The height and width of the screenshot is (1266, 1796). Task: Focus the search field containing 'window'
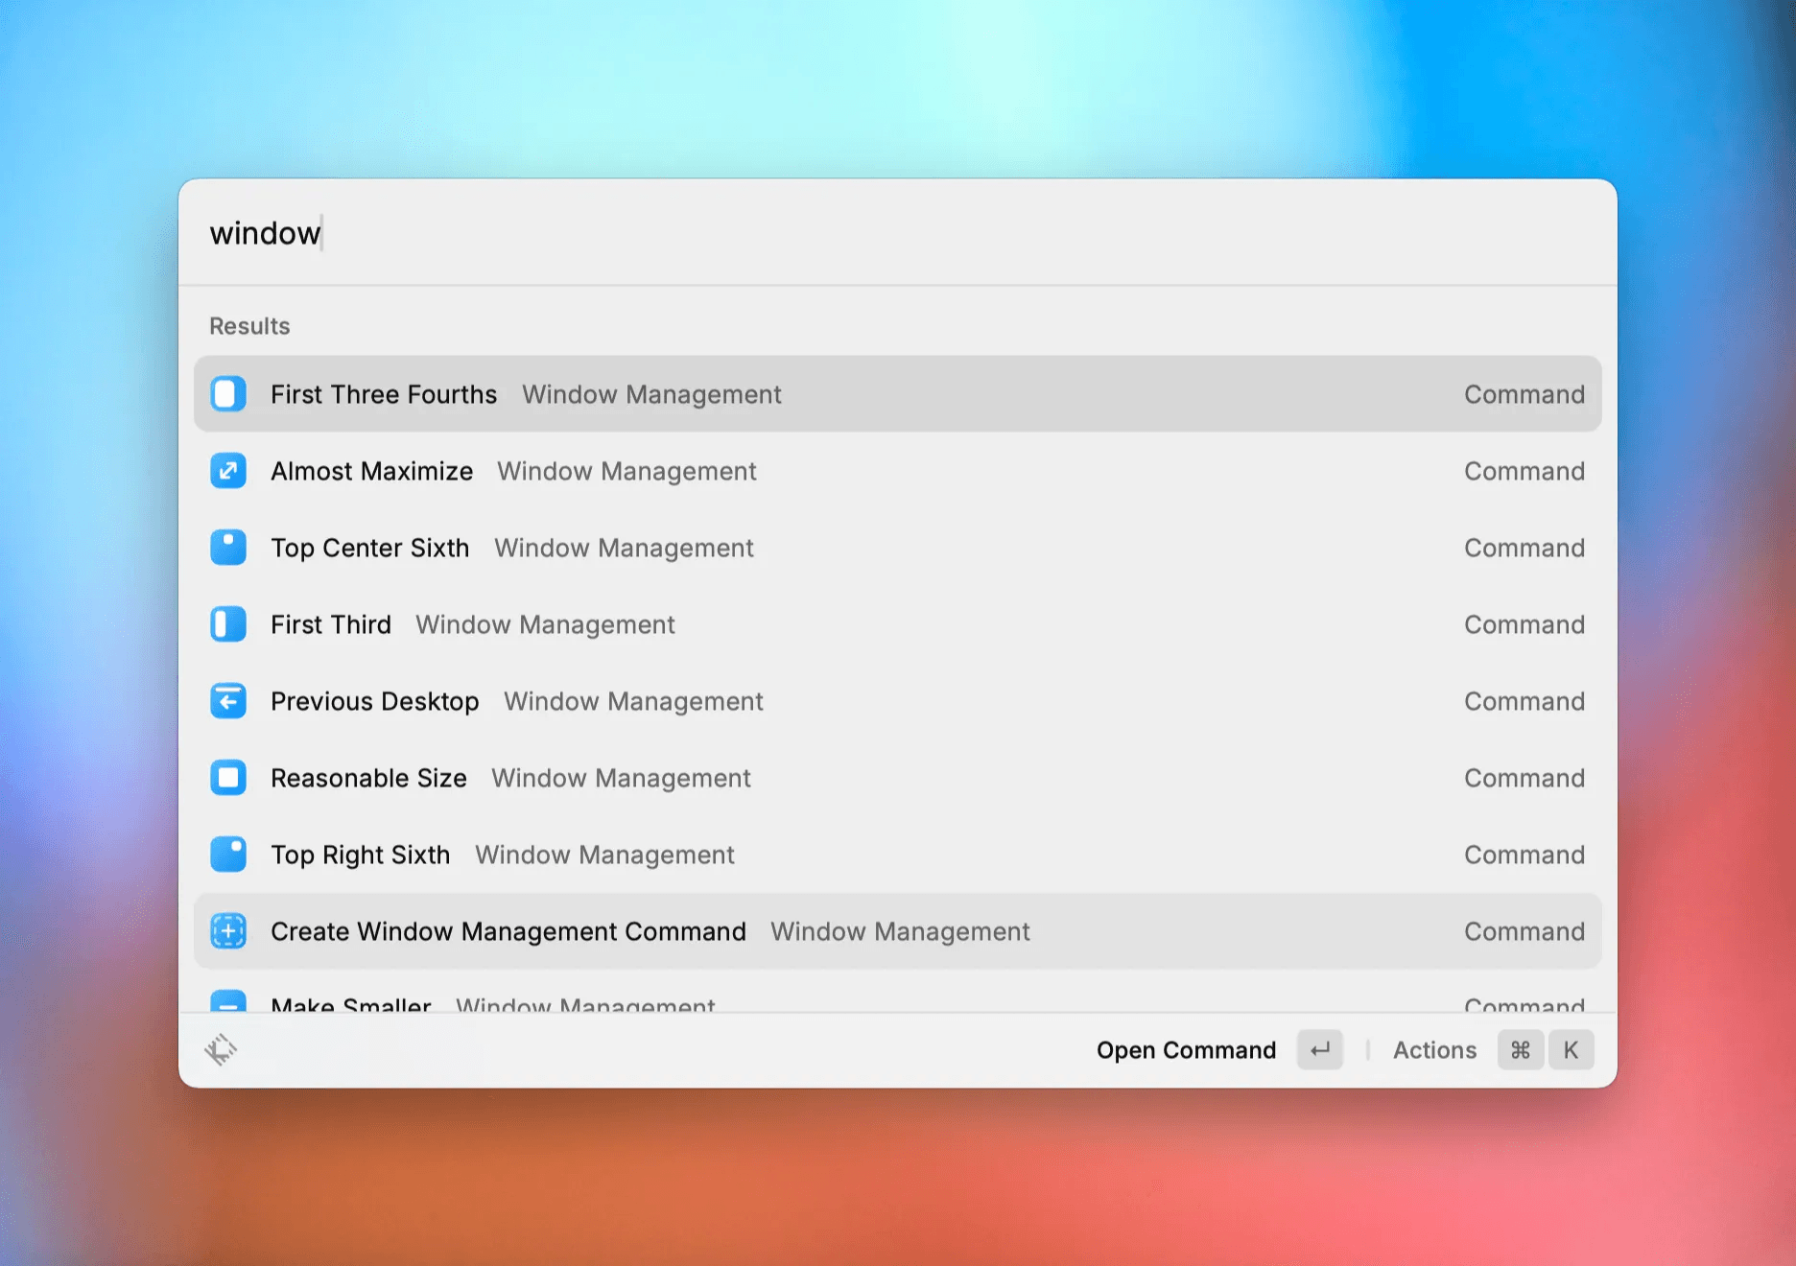click(898, 233)
